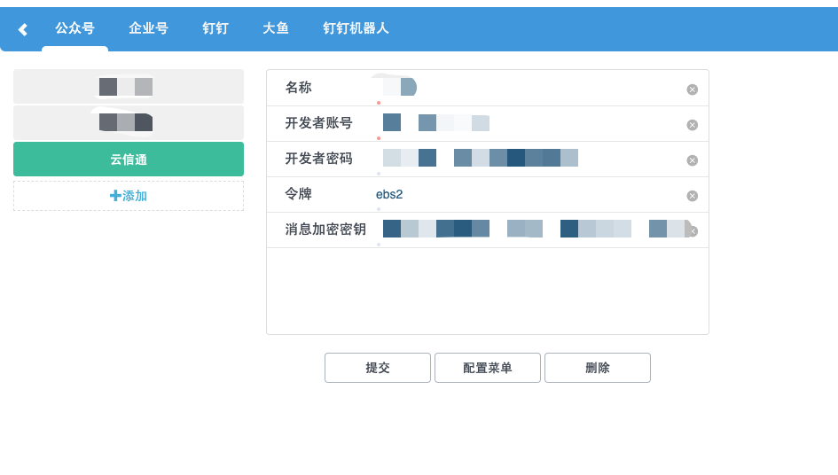Viewport: 838px width, 475px height.
Task: Select the 云信通 account in sidebar
Action: [129, 160]
